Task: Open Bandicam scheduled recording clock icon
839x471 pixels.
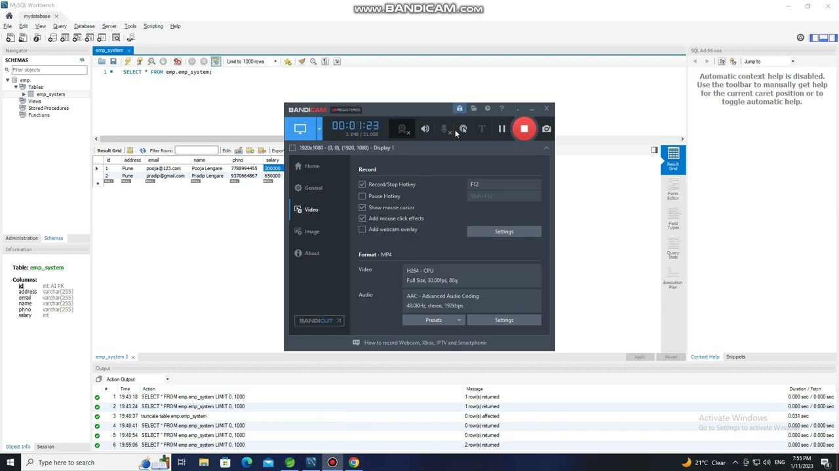Action: click(488, 109)
